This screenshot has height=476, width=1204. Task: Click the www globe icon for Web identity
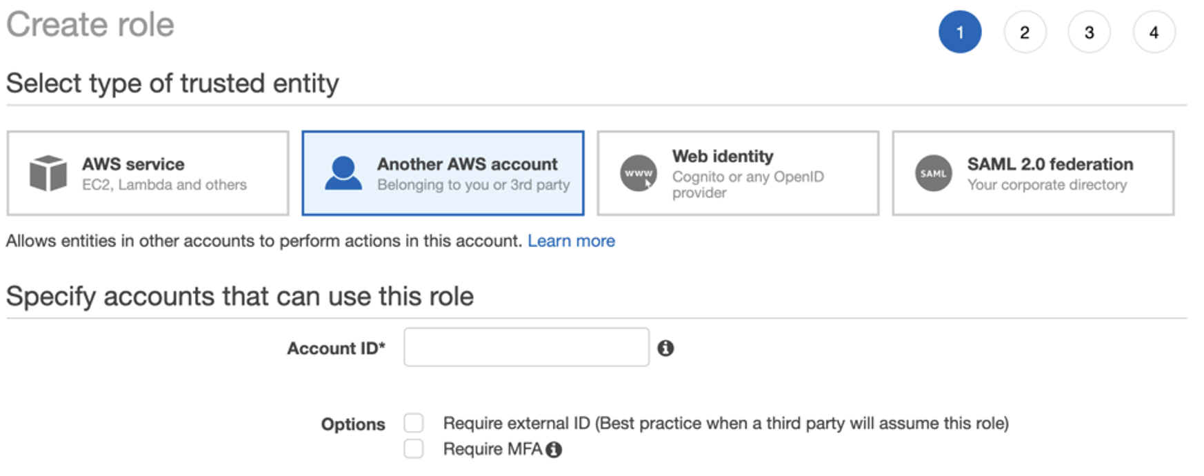click(638, 172)
